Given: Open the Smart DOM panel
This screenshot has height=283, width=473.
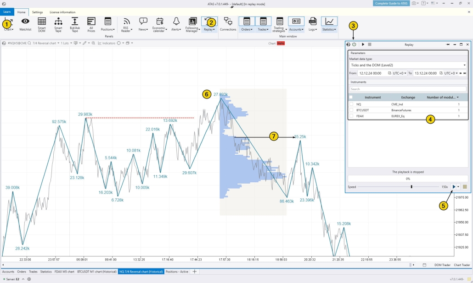Looking at the screenshot, I should [x=42, y=24].
